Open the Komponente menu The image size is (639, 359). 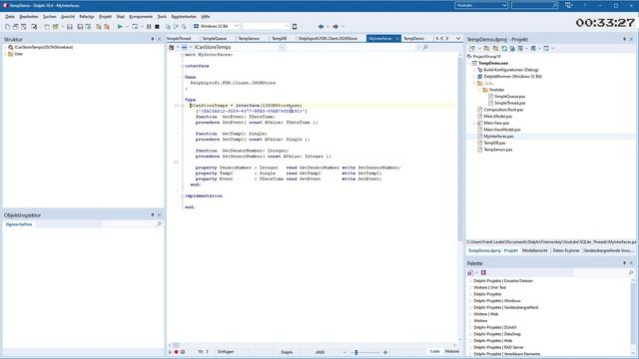[141, 17]
